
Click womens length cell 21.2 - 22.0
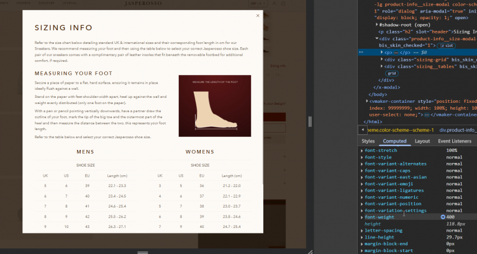click(232, 186)
